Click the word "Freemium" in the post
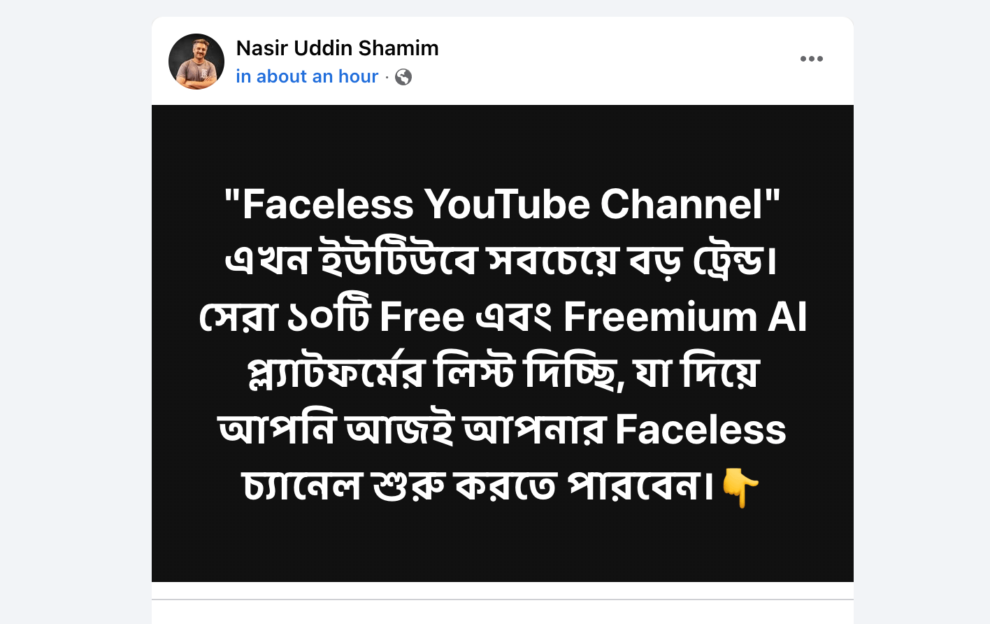990x624 pixels. (660, 317)
